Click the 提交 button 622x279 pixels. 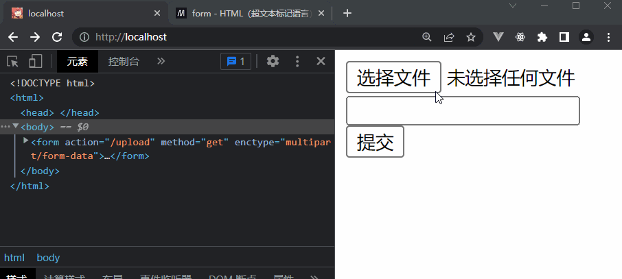[x=375, y=142]
